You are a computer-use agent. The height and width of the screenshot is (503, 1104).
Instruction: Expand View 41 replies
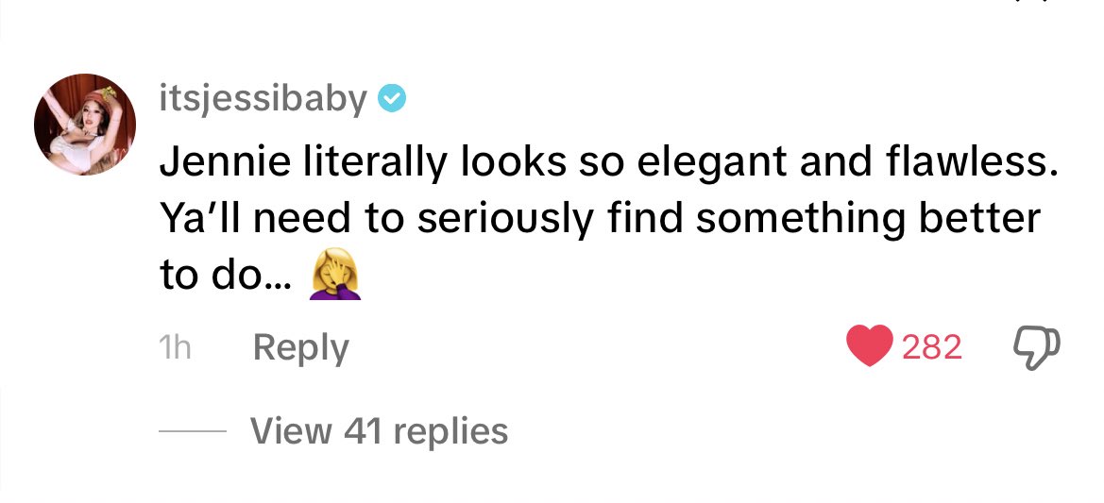click(x=379, y=431)
